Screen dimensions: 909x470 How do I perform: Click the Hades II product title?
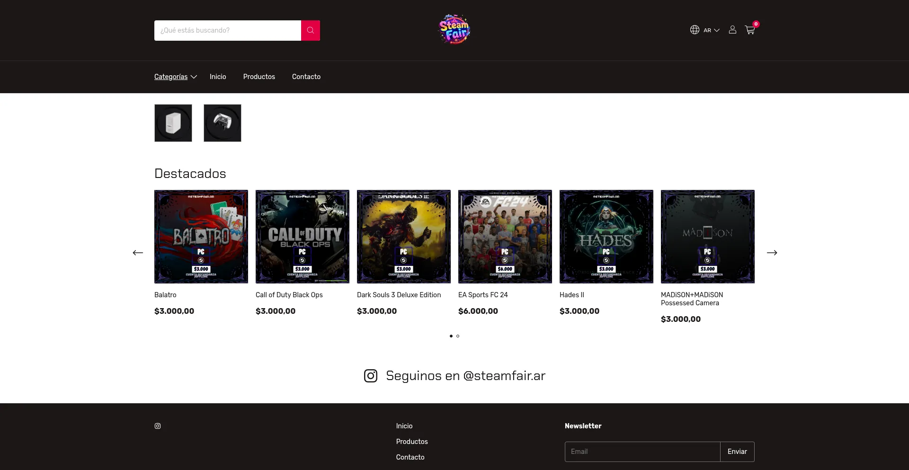click(x=572, y=295)
